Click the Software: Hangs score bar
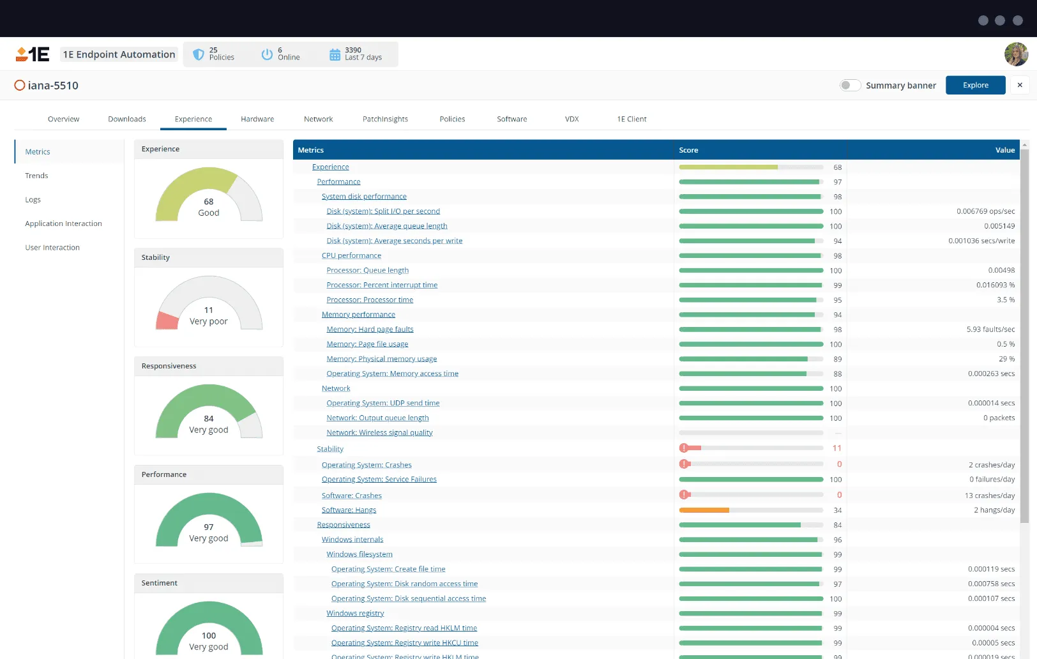The image size is (1037, 659). click(x=704, y=510)
